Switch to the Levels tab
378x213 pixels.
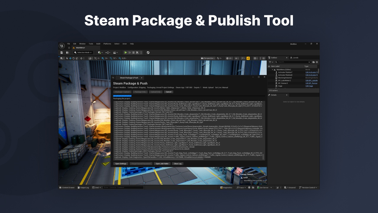point(294,58)
